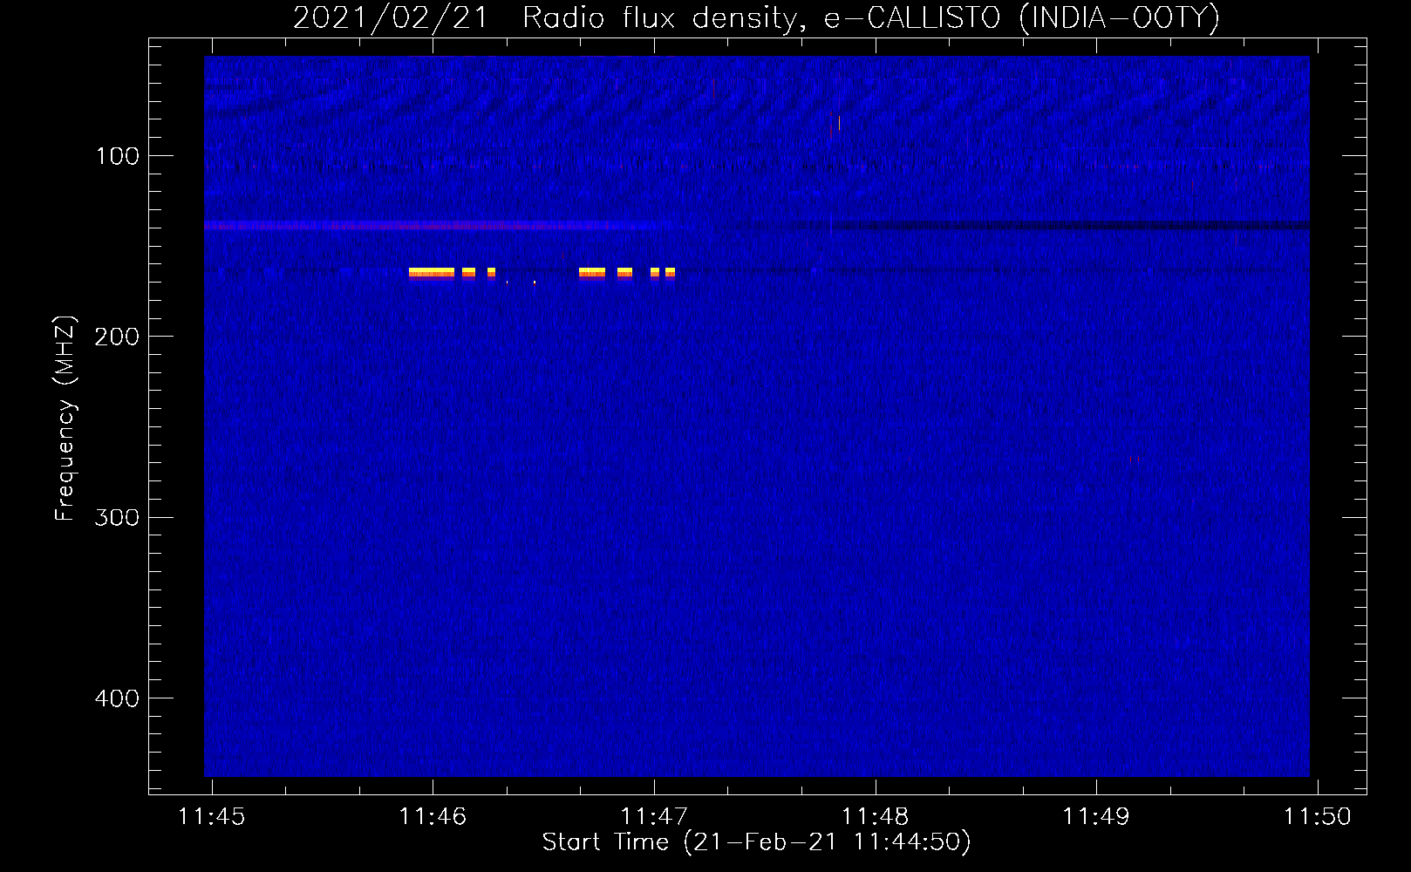This screenshot has width=1411, height=872.
Task: Click the 400 frequency tick label
Action: click(117, 698)
